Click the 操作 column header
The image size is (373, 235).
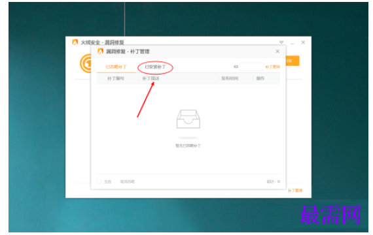pyautogui.click(x=260, y=78)
